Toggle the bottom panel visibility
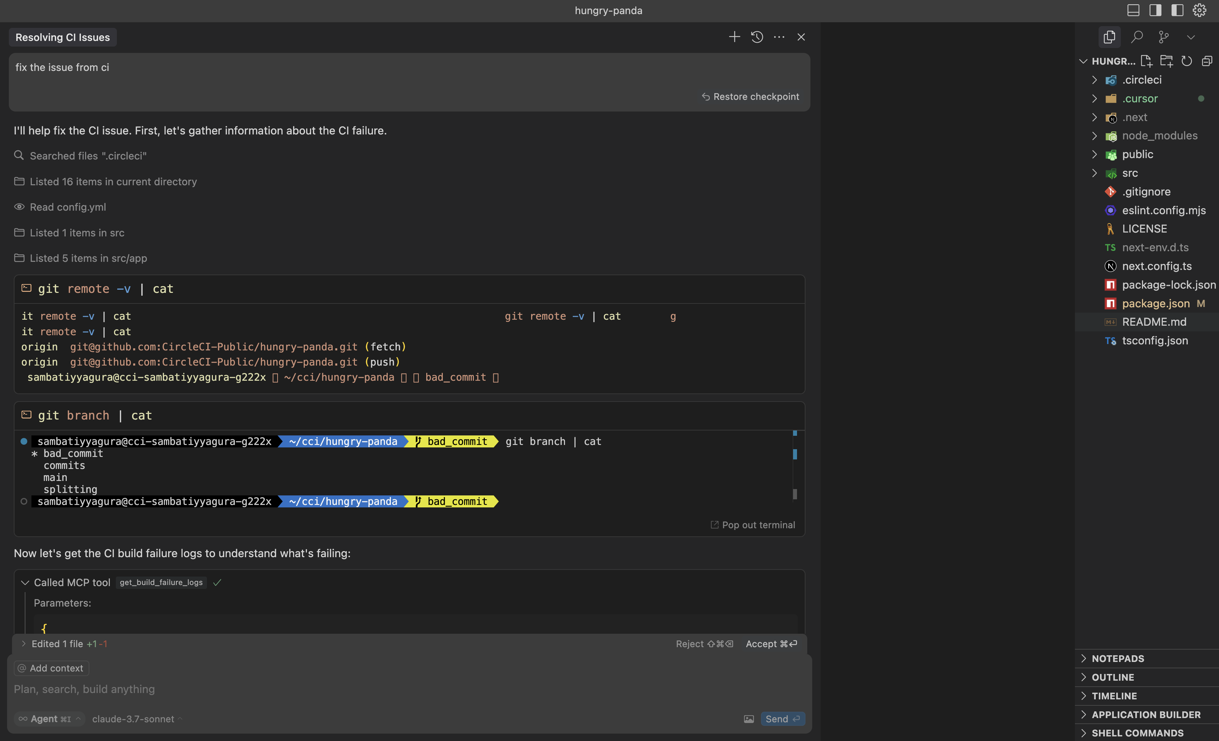The width and height of the screenshot is (1219, 741). pos(1134,10)
